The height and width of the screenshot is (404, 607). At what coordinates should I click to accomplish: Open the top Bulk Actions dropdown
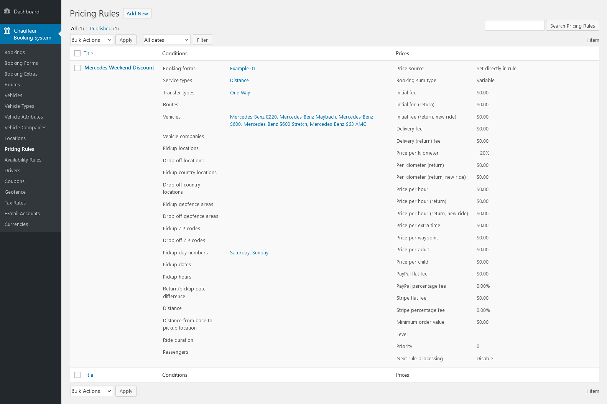point(91,40)
